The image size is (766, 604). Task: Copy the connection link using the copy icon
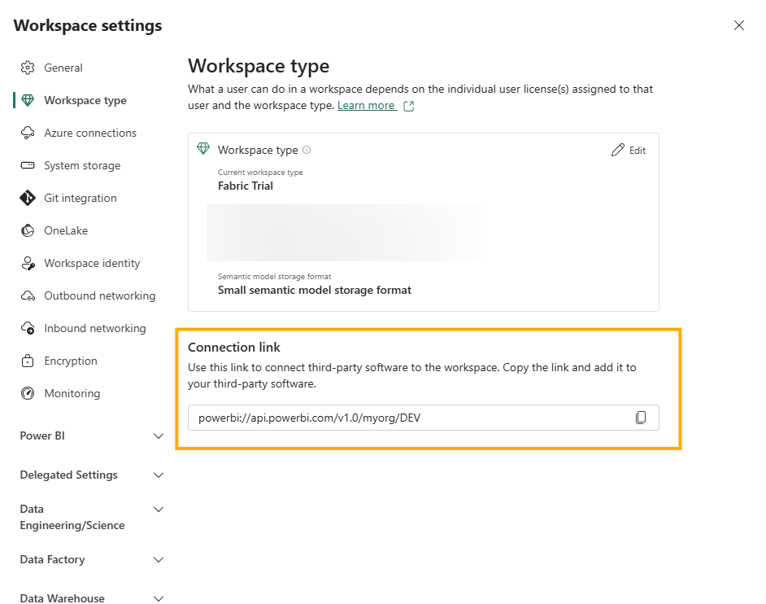coord(642,417)
